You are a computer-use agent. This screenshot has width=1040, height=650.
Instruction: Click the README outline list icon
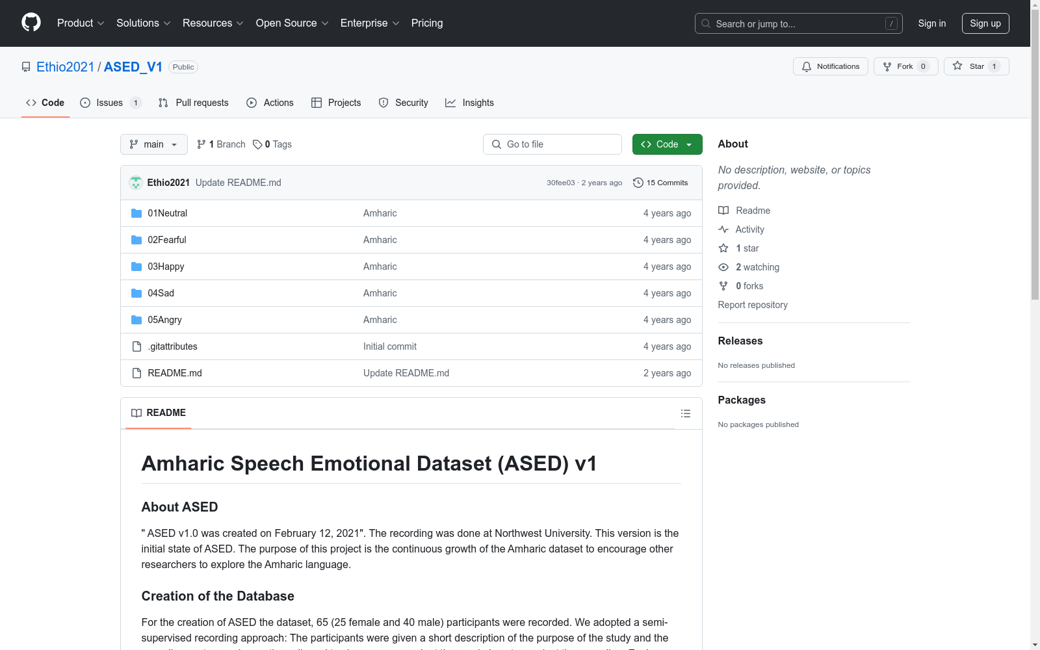685,413
